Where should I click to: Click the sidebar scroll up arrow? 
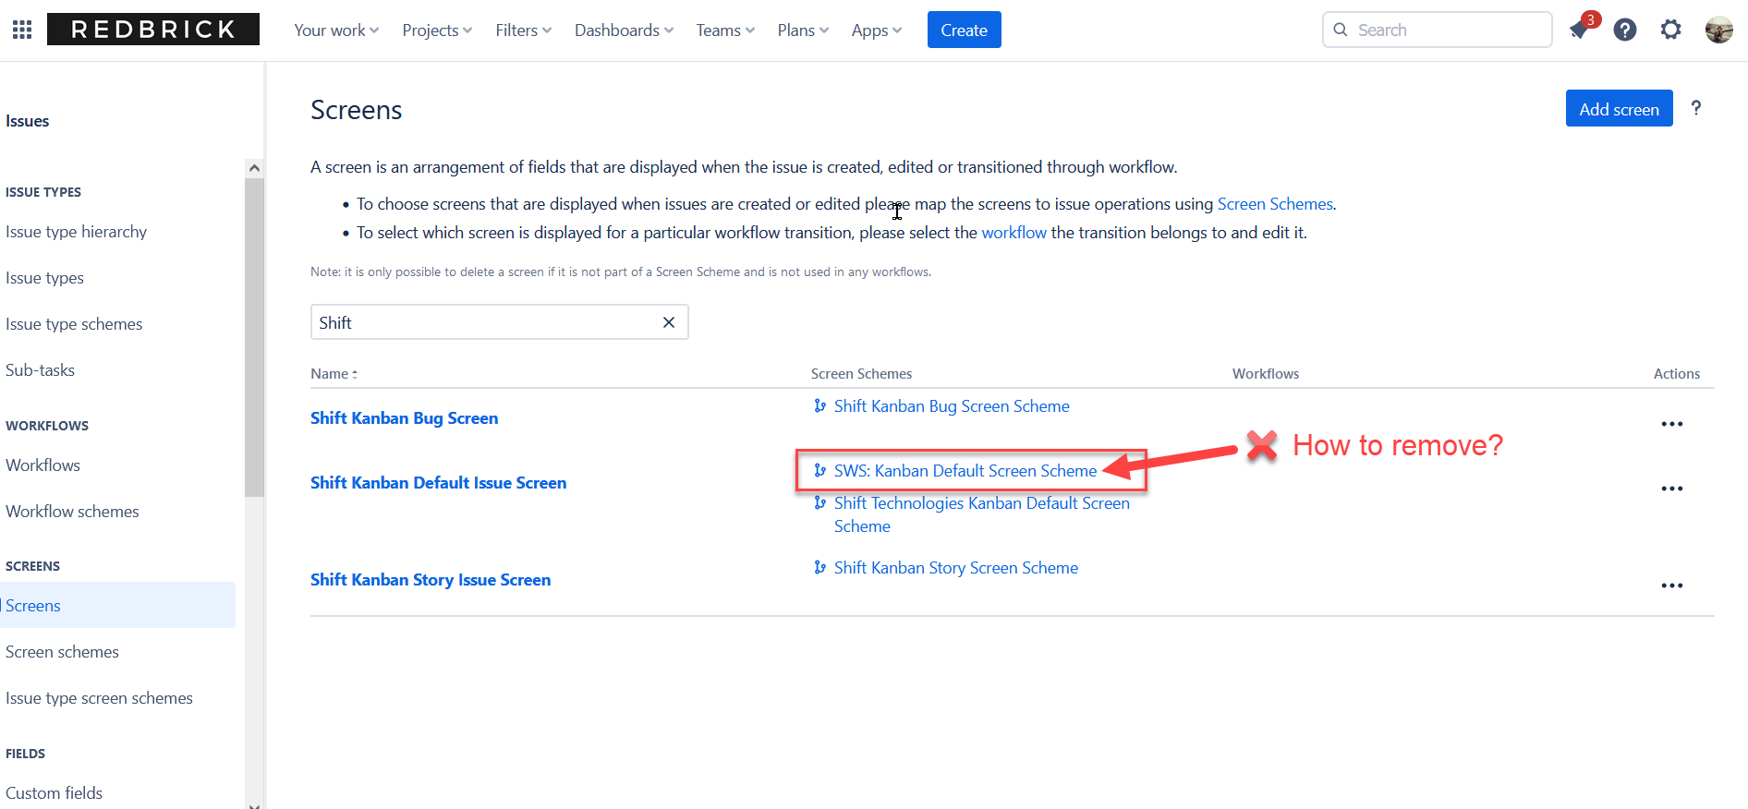[254, 168]
